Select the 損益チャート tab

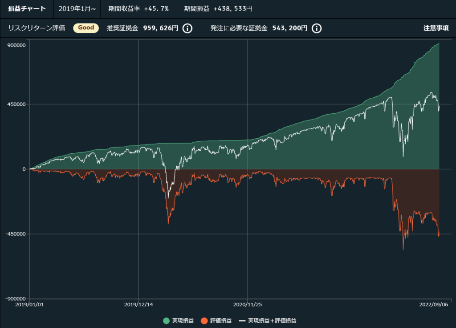(x=27, y=8)
